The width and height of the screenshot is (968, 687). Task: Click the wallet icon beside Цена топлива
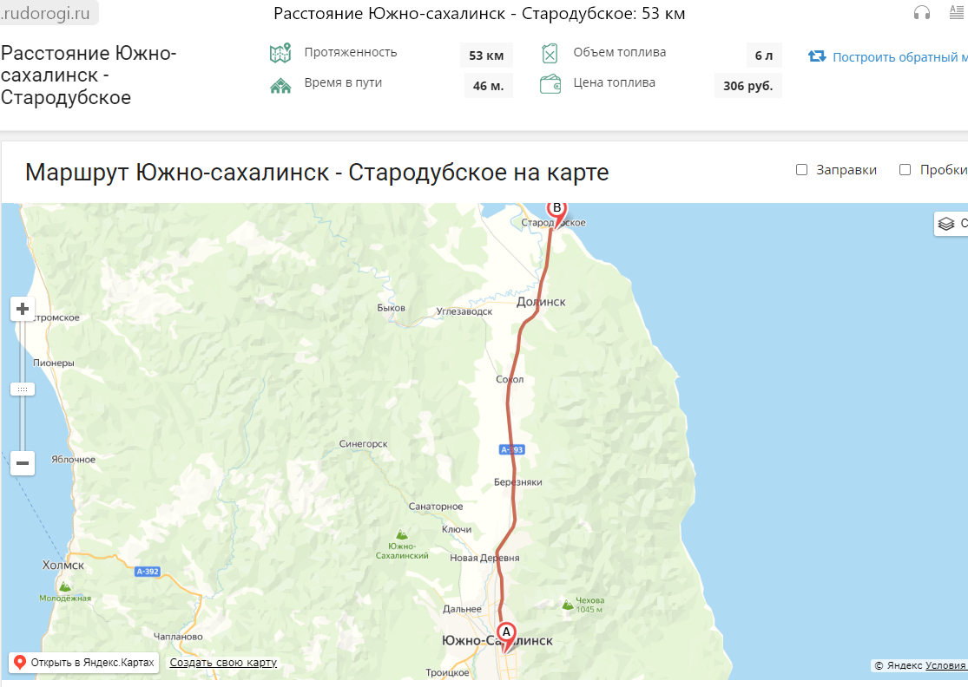[550, 84]
